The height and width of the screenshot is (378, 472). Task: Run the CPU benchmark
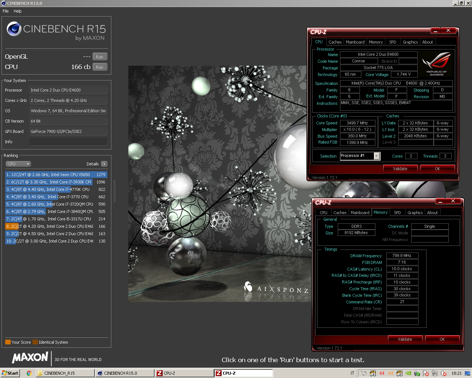(100, 67)
